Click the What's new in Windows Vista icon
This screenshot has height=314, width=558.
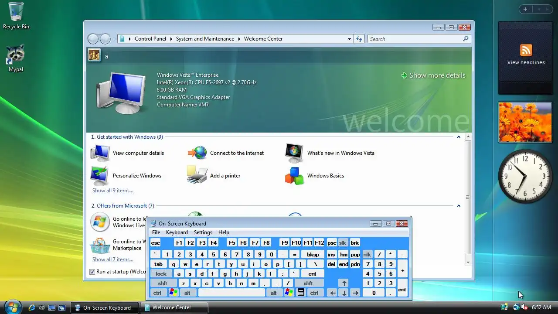[294, 153]
